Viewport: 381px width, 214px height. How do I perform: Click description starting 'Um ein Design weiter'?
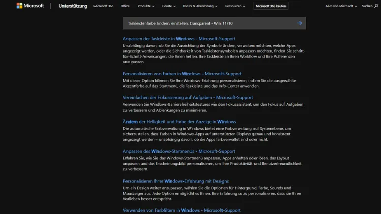click(x=212, y=193)
